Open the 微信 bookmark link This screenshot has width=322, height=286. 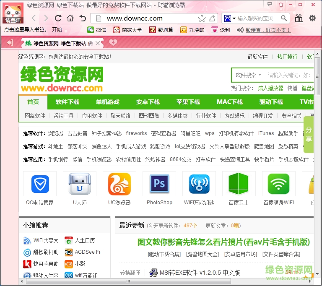[x=96, y=30]
